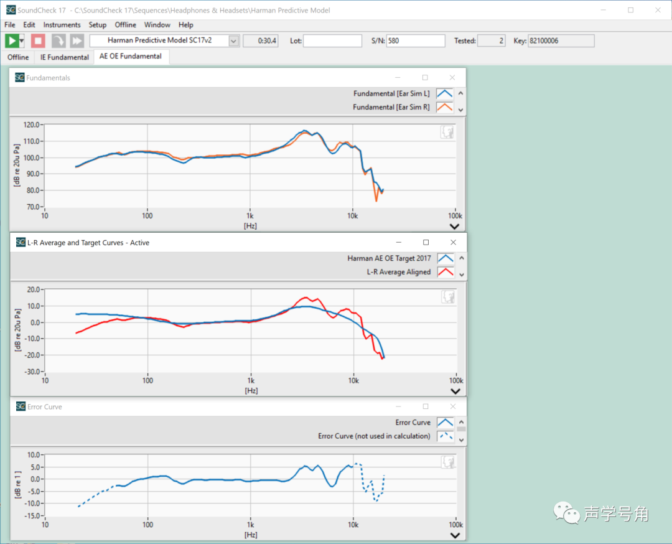Open the Harman Predictive Model sequence dropdown
The image size is (672, 544).
click(233, 41)
